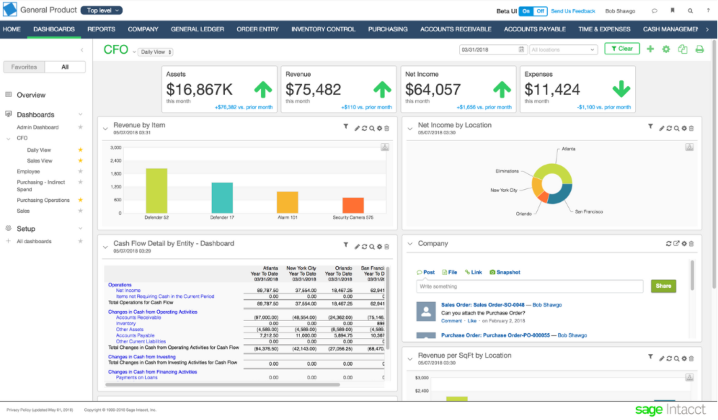Open Send Us Feedback link
The height and width of the screenshot is (420, 718).
573,11
